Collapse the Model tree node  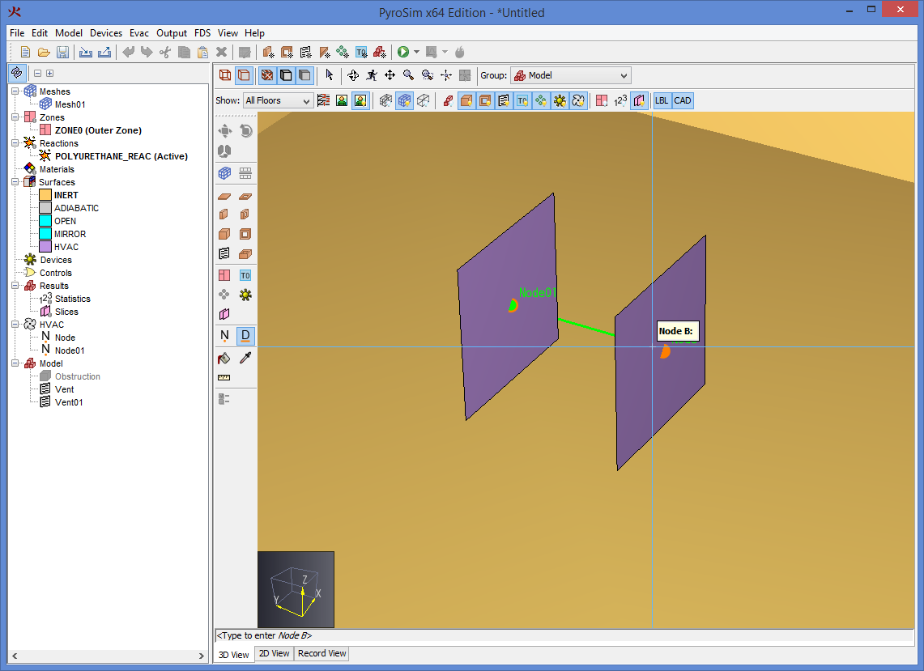click(x=15, y=363)
